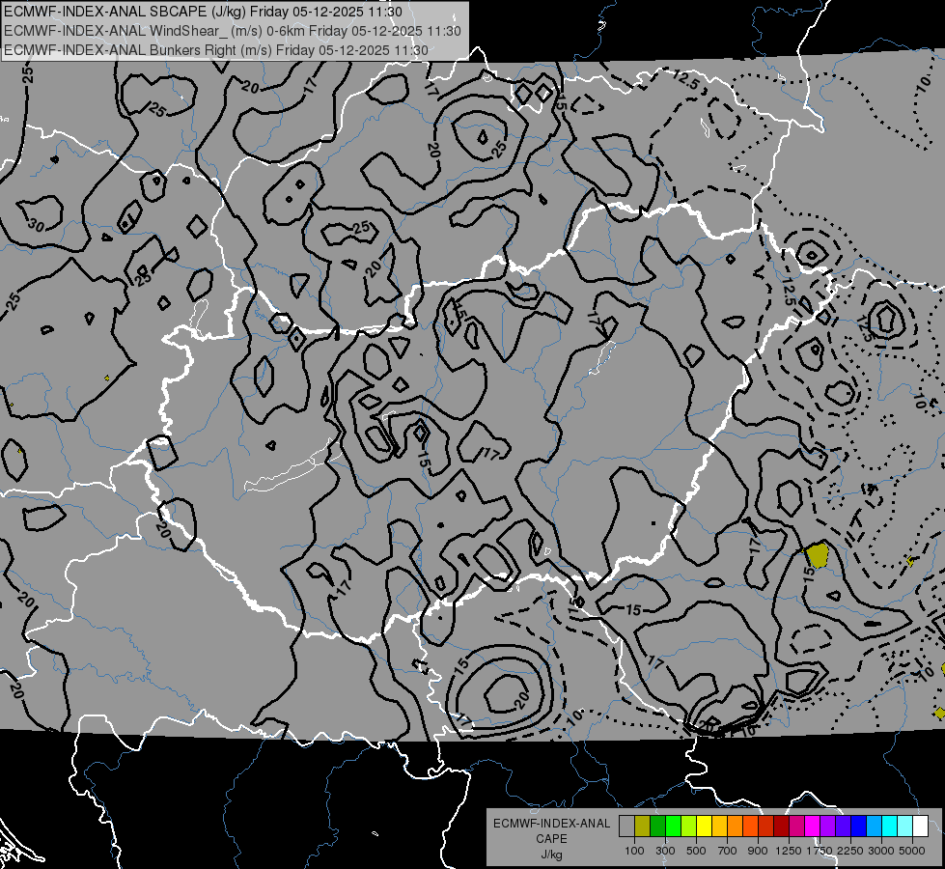
Task: Click the large olive CAPE patch on the map
Action: click(818, 555)
